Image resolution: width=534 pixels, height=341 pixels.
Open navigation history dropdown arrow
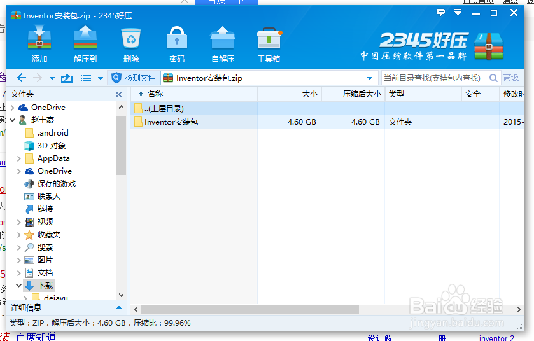click(x=52, y=78)
